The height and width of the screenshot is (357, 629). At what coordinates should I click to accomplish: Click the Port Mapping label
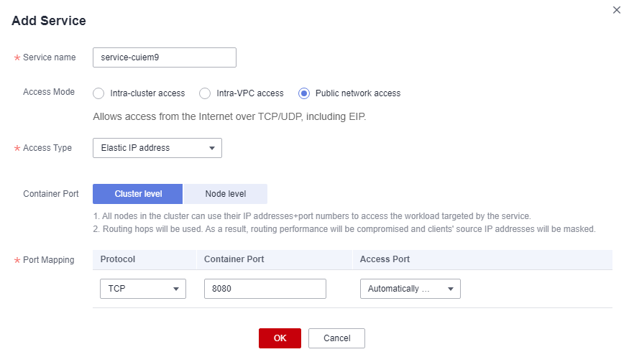point(49,260)
